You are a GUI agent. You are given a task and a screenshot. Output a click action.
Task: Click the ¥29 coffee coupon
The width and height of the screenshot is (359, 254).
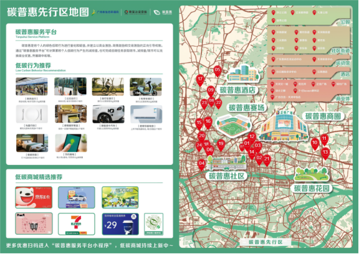click(x=120, y=224)
